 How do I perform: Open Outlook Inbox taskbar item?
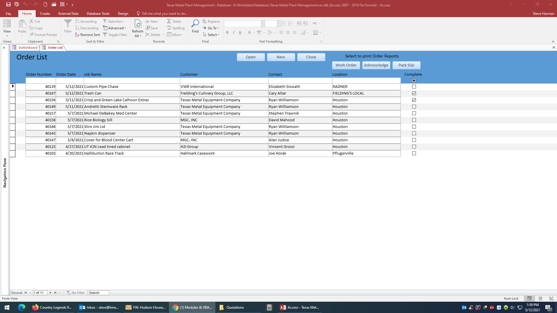click(x=99, y=307)
